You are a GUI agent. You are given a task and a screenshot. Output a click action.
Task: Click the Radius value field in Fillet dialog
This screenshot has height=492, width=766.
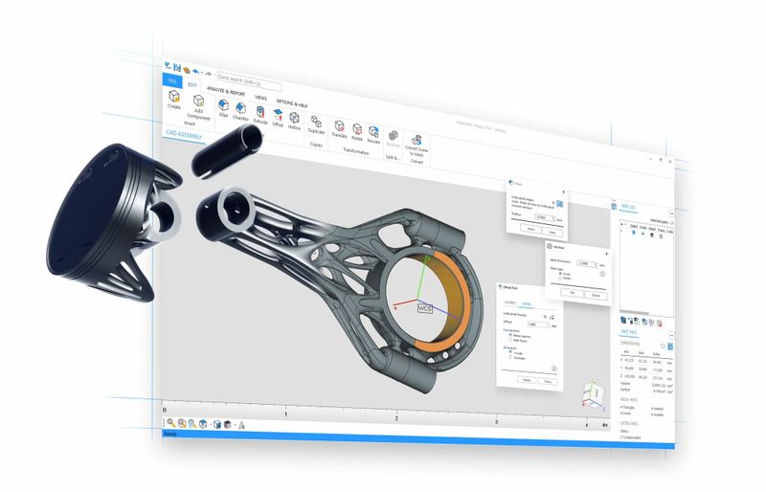point(543,216)
